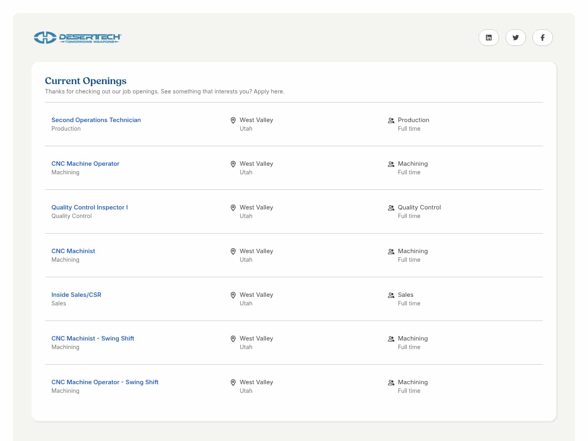This screenshot has height=441, width=588.
Task: Click the West Valley location text for Production role
Action: click(256, 120)
